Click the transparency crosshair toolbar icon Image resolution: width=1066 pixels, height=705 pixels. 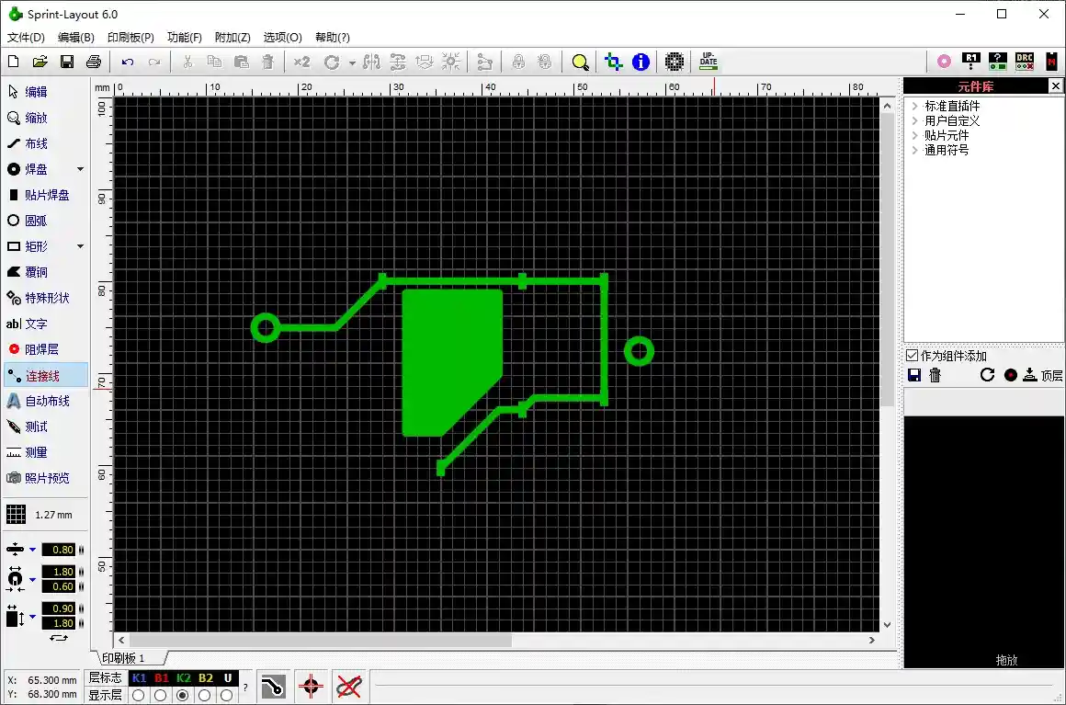(613, 62)
